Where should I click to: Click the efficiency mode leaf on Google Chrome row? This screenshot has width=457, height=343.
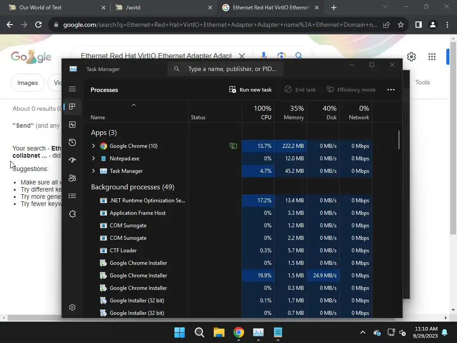point(233,146)
